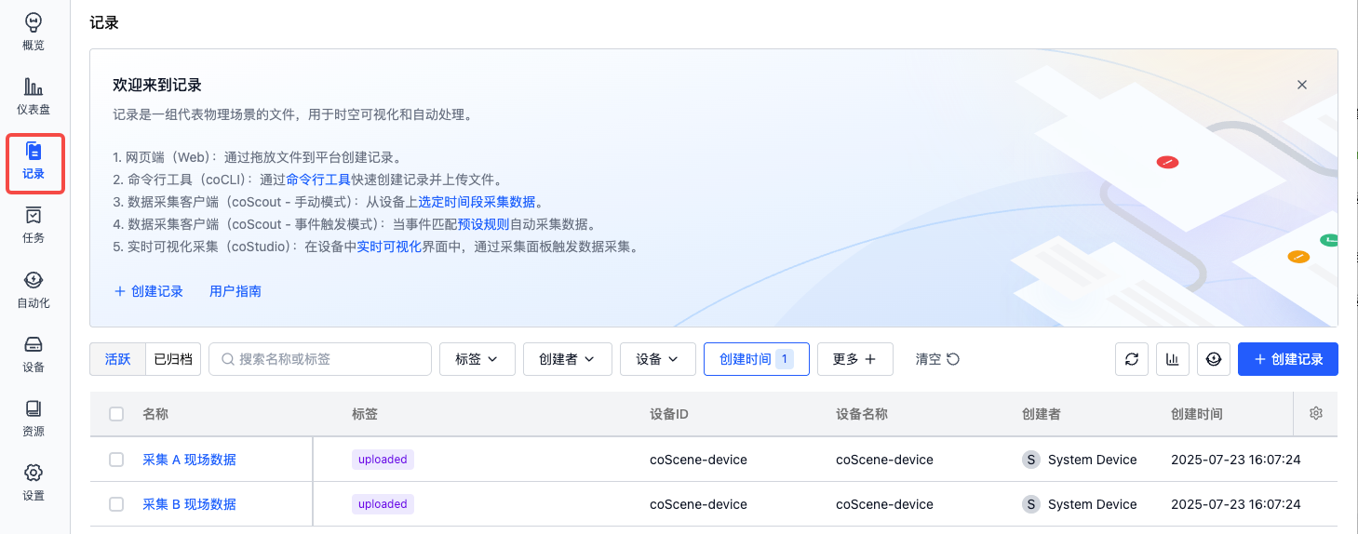Screen dimensions: 1358x534
Task: Click the blue 创建记录 button
Action: pos(1288,359)
